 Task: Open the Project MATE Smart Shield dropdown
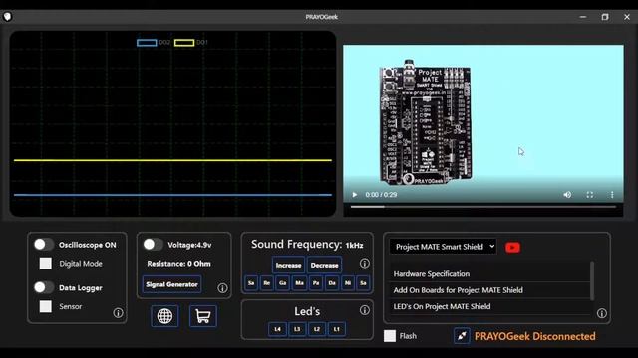click(443, 247)
